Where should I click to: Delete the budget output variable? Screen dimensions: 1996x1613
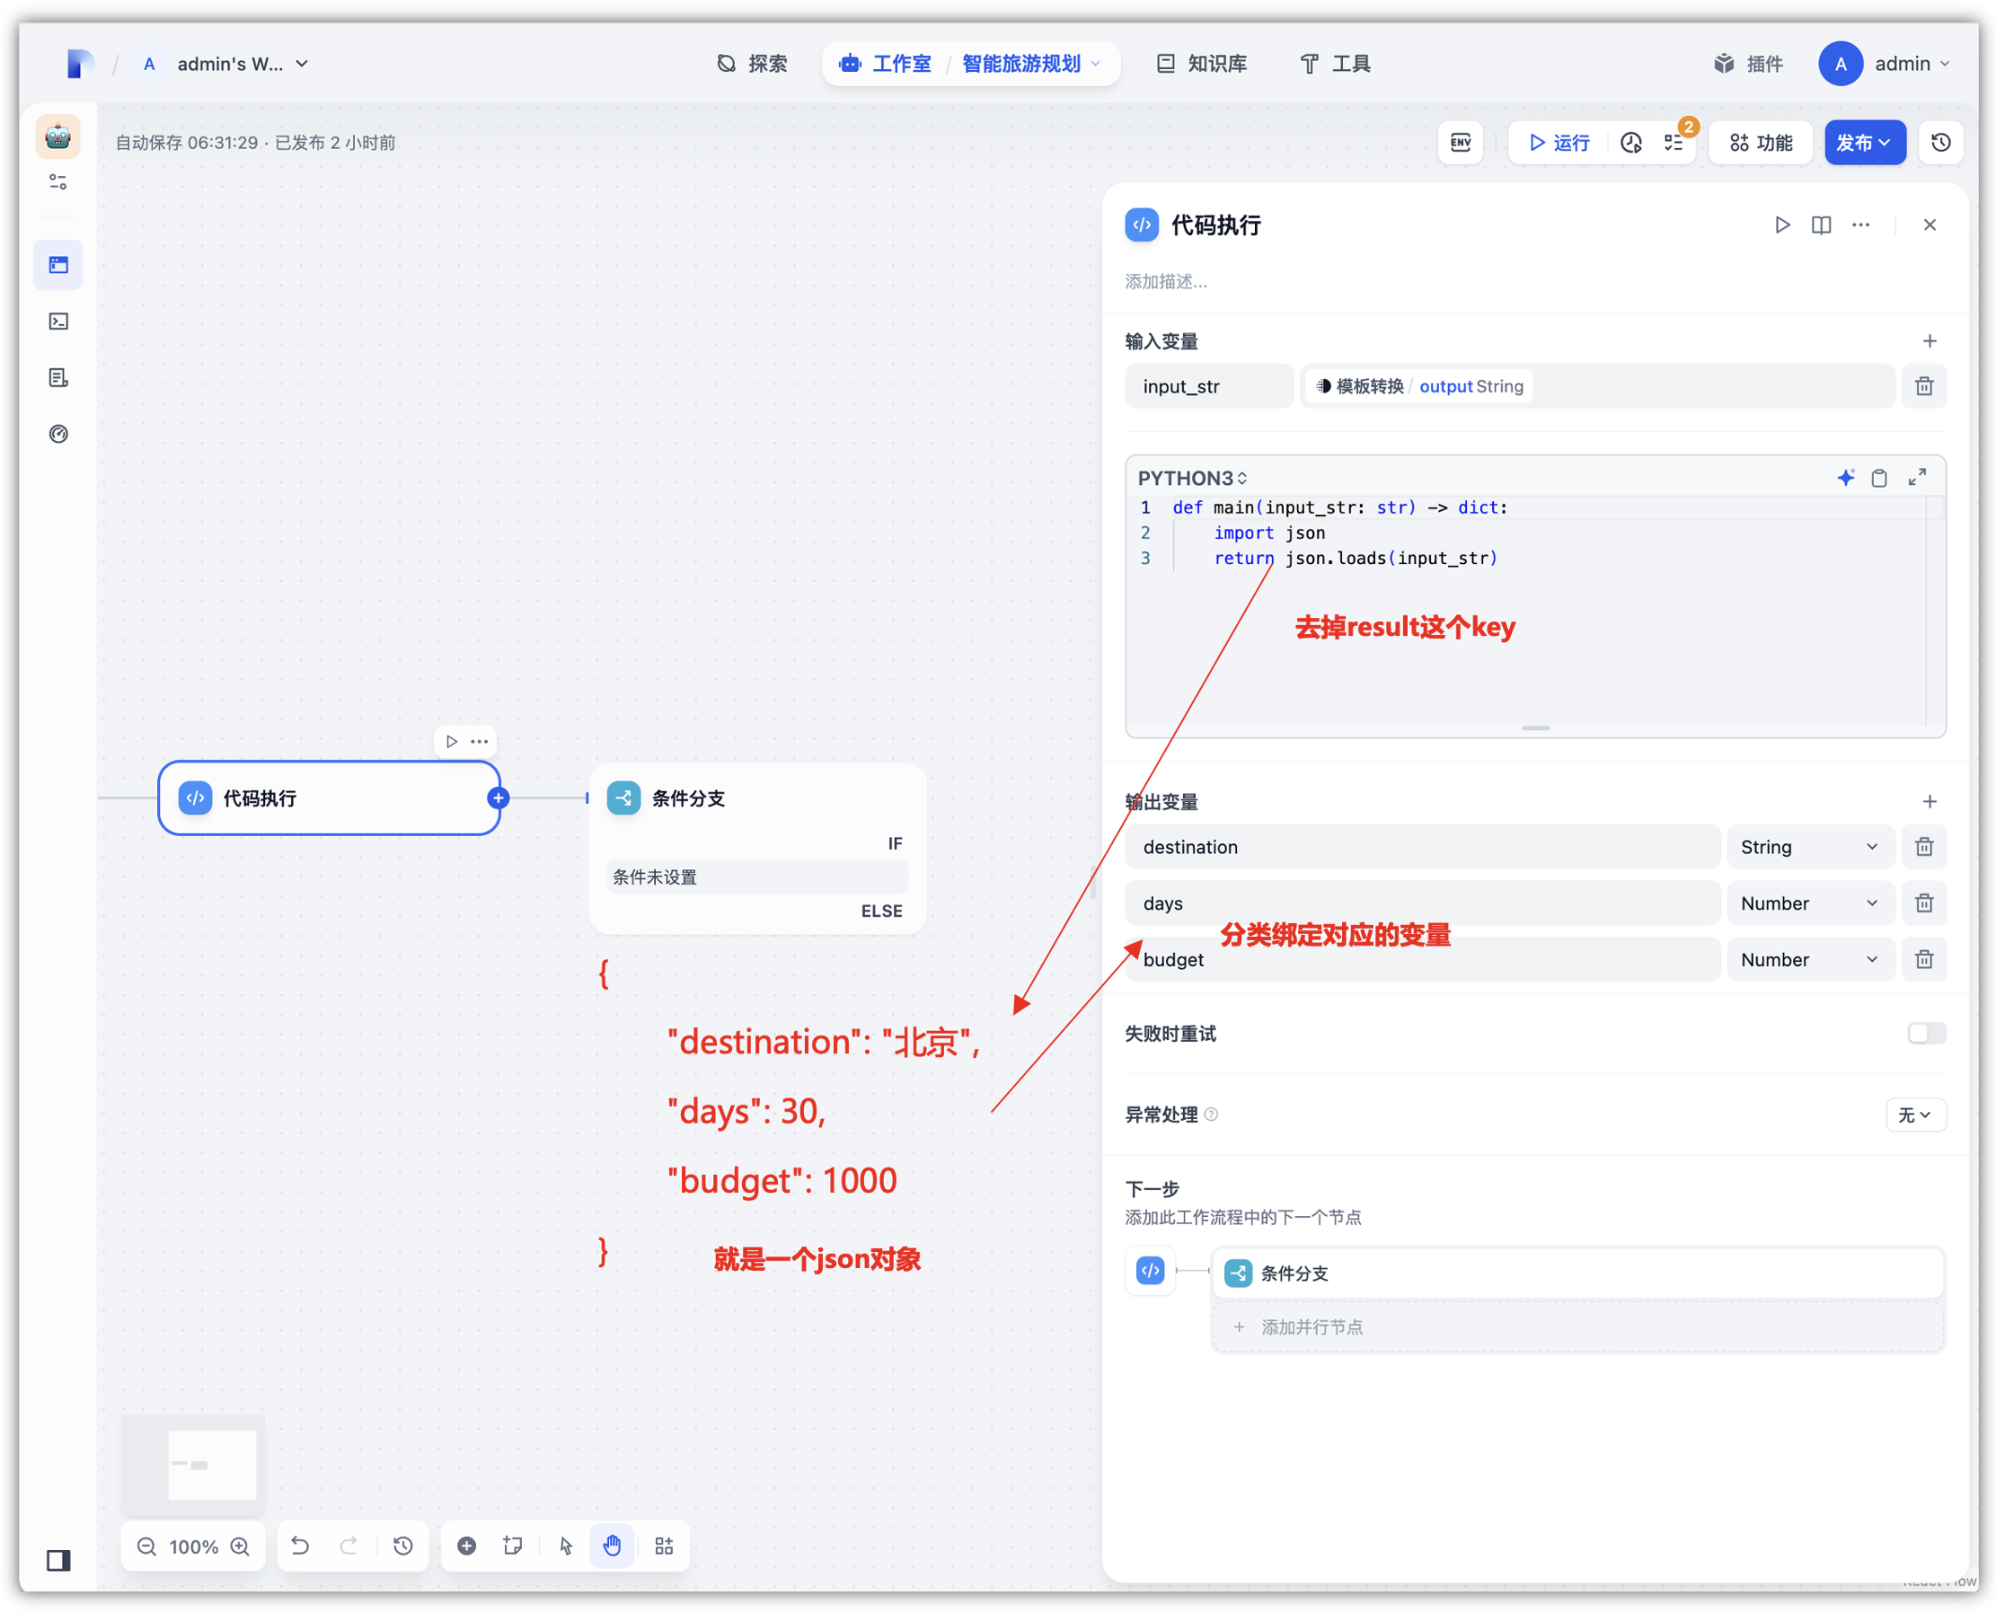pos(1923,959)
